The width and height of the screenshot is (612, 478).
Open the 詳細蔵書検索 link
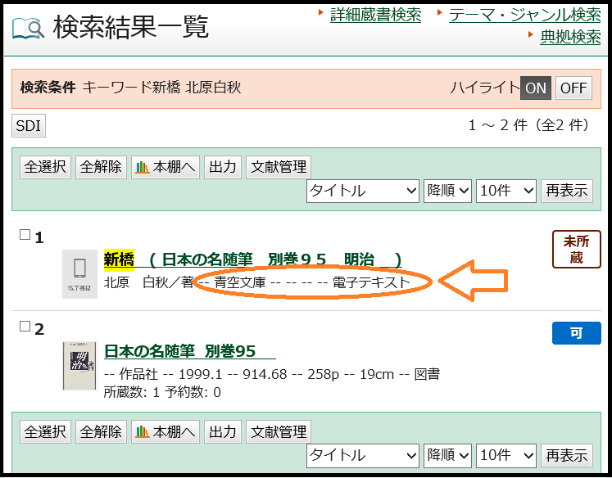click(x=375, y=15)
